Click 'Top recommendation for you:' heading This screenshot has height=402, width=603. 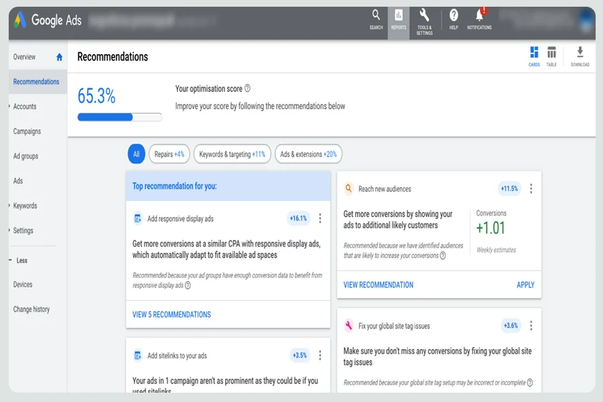175,186
